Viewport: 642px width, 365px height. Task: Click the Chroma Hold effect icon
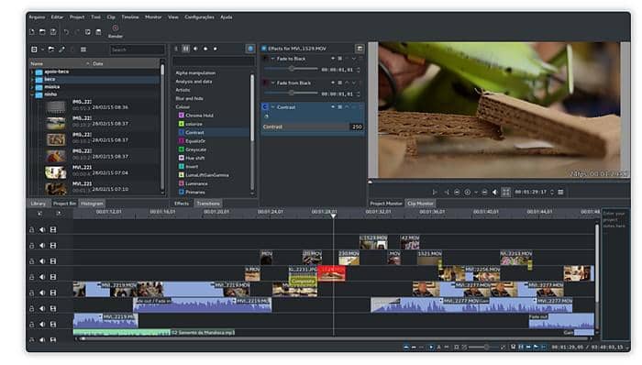pos(182,116)
